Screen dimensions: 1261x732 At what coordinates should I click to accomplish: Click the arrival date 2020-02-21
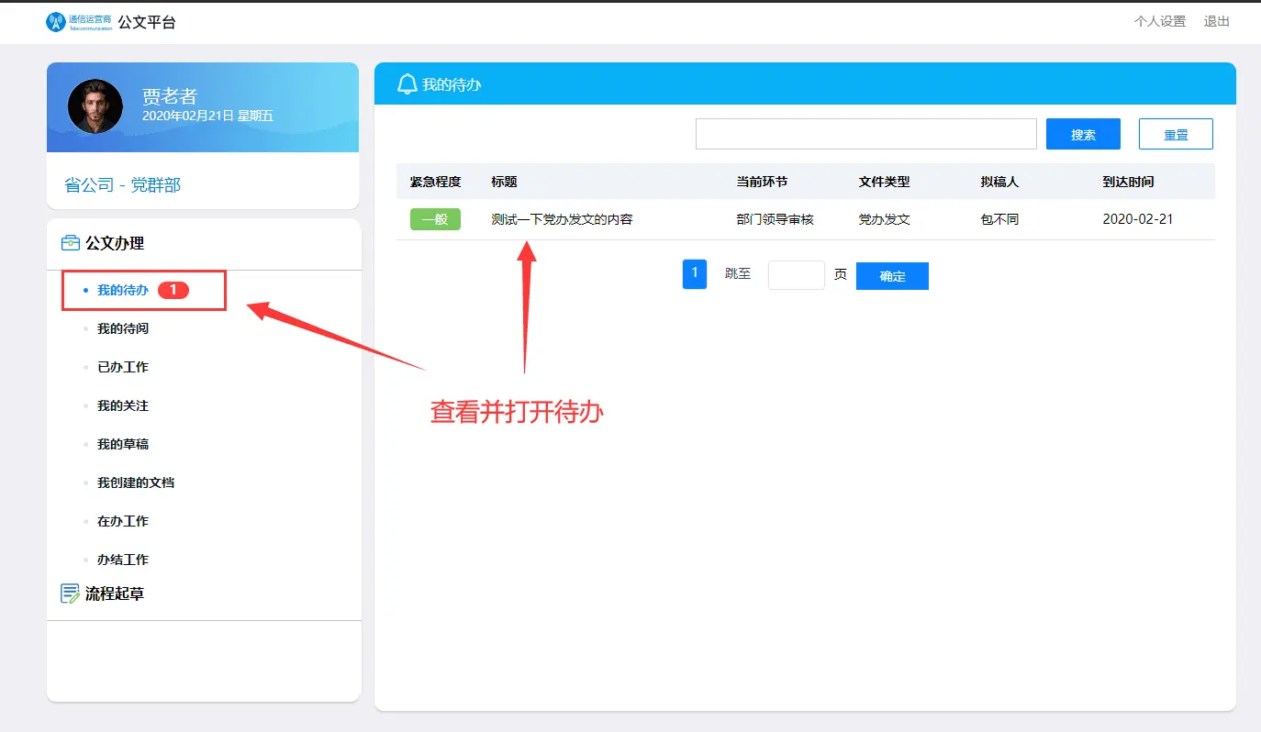pyautogui.click(x=1138, y=219)
